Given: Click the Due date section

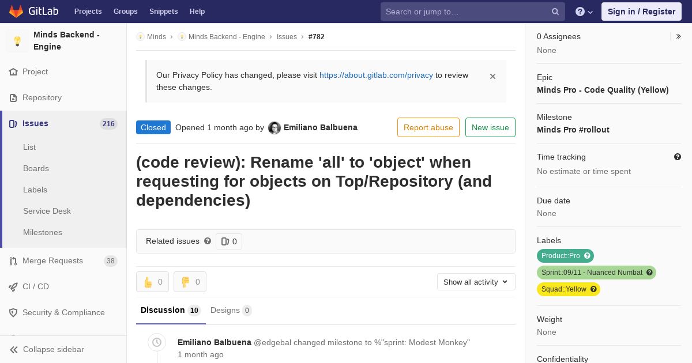Looking at the screenshot, I should click(609, 207).
